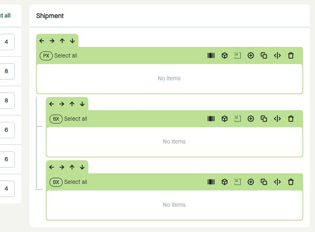Click the empty item area of second BX package
This screenshot has width=315, height=232.
click(174, 205)
